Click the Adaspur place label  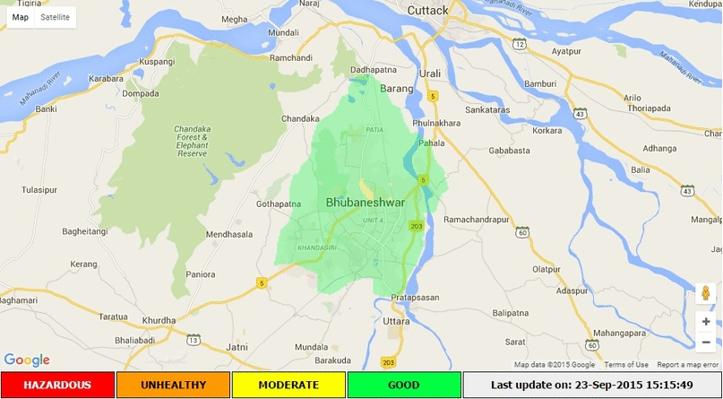pos(572,291)
